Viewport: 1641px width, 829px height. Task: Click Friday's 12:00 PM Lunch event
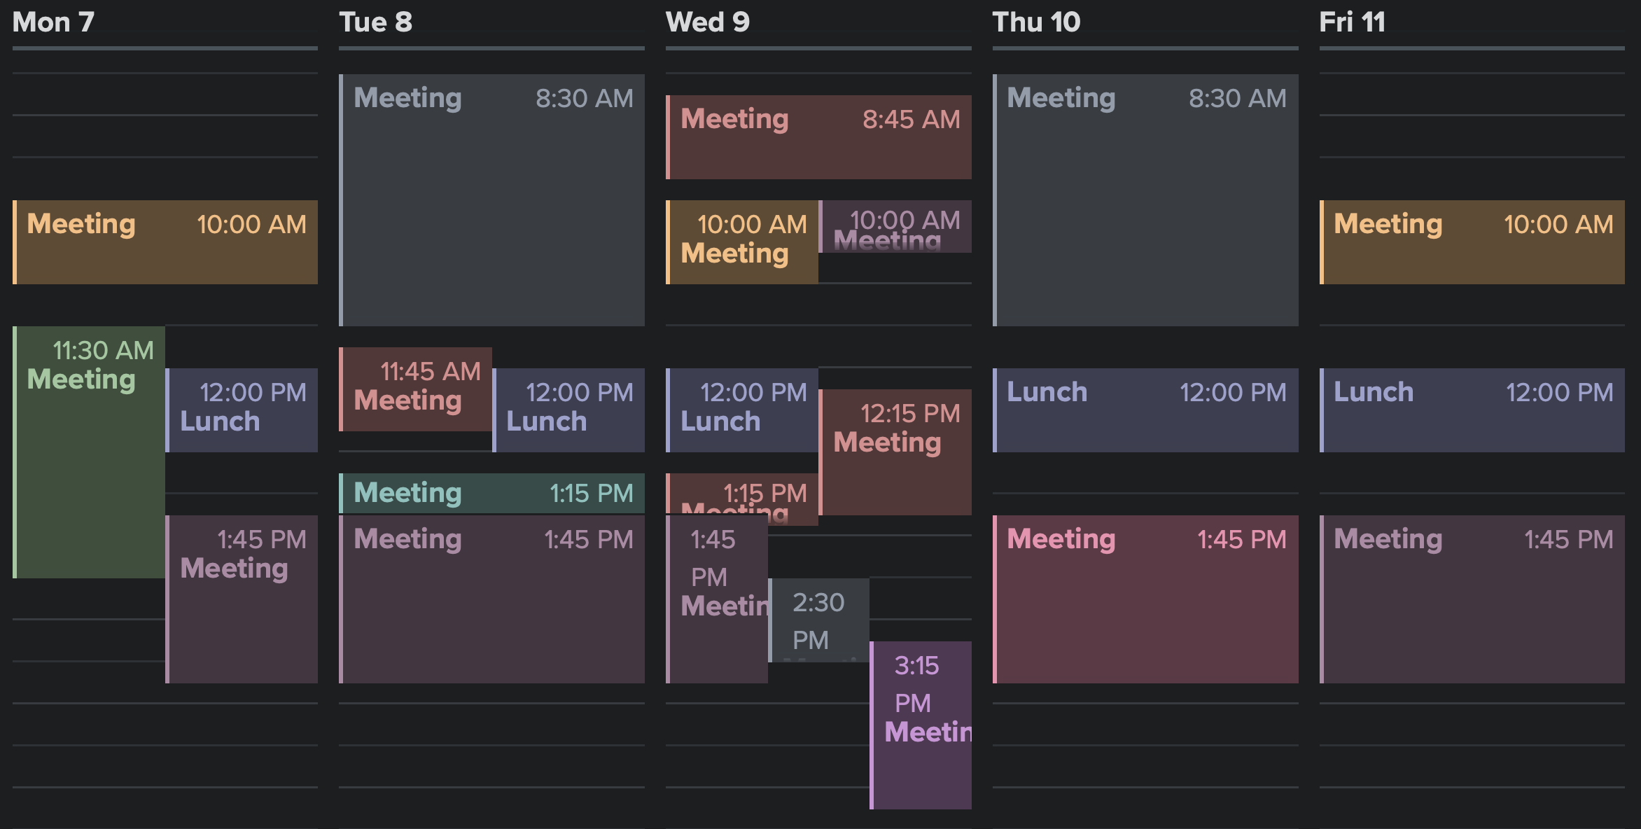(1472, 410)
